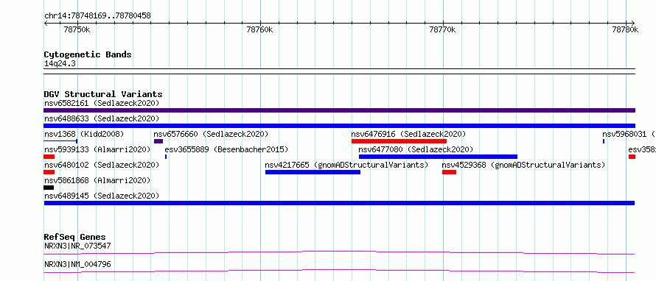Click the chr14:78748169..78780458 coordinate label
The image size is (656, 281).
[x=97, y=16]
